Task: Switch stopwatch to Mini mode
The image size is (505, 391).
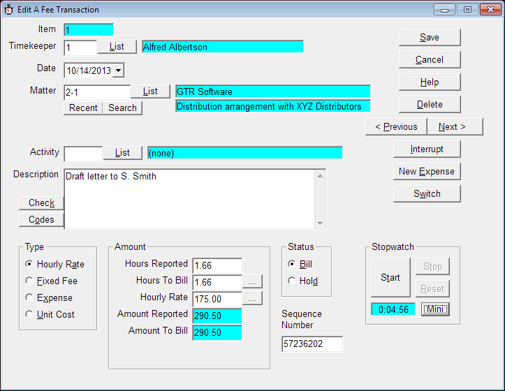Action: 435,309
